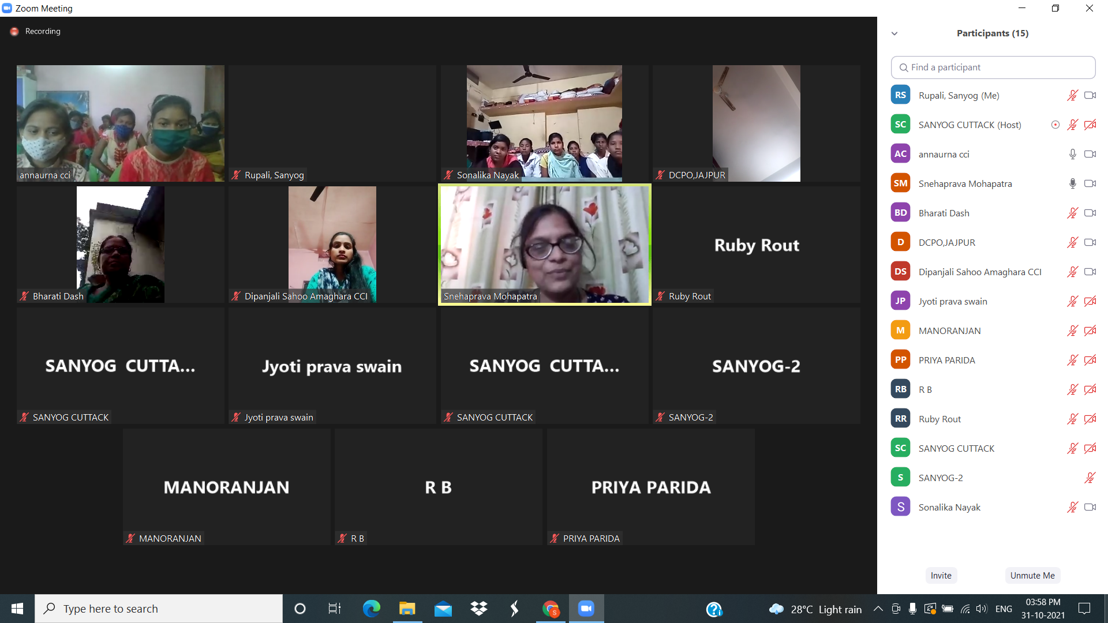Viewport: 1108px width, 623px height.
Task: Select the PRIYA PARIDA entry in participants list
Action: pos(946,360)
